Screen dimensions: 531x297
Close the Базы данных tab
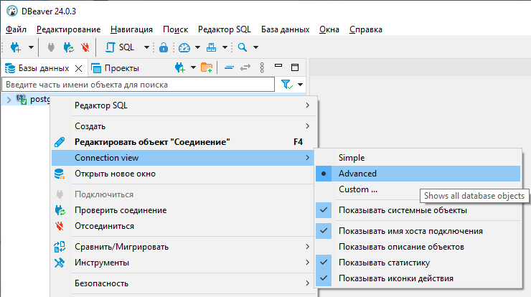pos(78,68)
